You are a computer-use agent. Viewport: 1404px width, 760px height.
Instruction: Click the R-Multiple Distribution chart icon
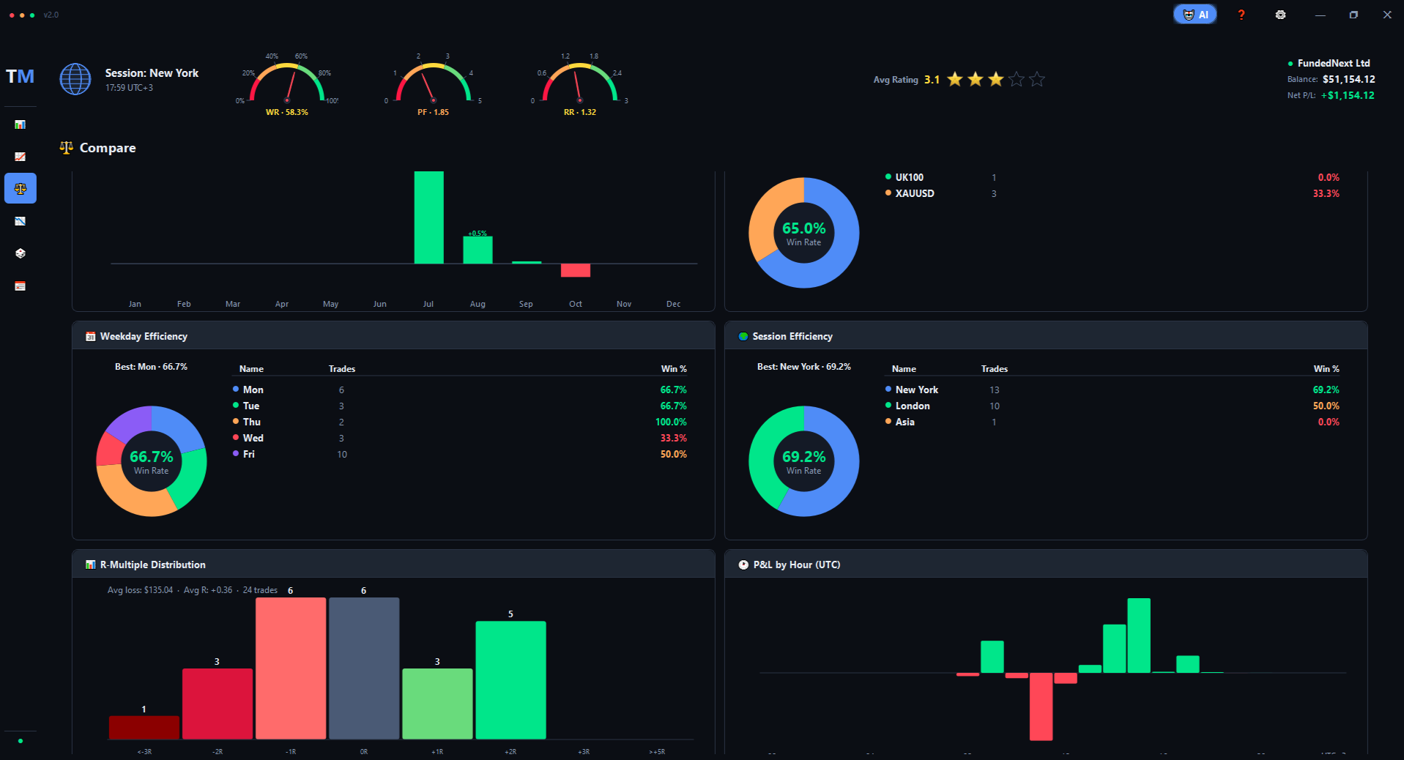(91, 565)
